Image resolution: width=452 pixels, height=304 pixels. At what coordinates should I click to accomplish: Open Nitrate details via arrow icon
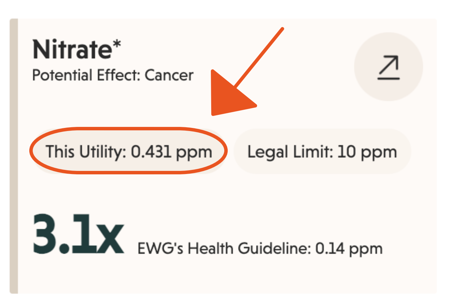pos(388,67)
